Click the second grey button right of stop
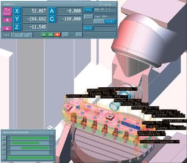The width and height of the screenshot is (187, 163). pos(79,35)
